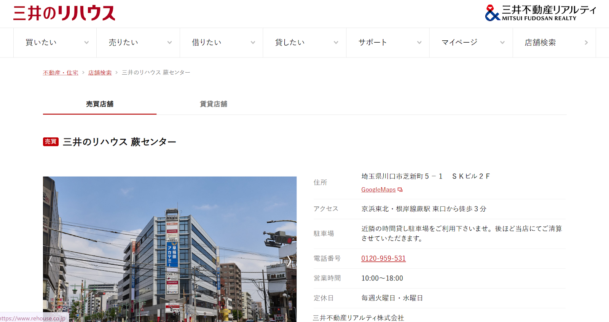The width and height of the screenshot is (609, 322).
Task: Click arrow icon next to 店舗検索 menu
Action: click(586, 43)
